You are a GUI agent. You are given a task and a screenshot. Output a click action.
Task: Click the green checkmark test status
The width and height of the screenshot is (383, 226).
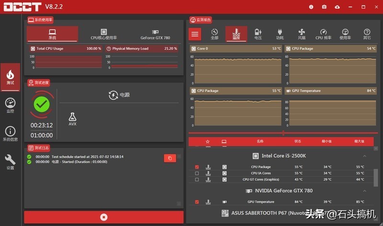point(42,104)
